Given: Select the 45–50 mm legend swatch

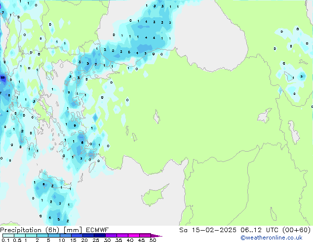Looking at the screenshot, I should pyautogui.click(x=145, y=236).
